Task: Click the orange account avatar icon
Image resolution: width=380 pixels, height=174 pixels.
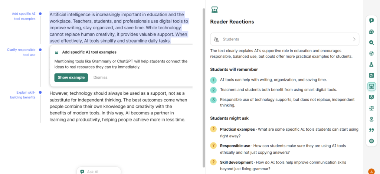Action: coord(371,171)
